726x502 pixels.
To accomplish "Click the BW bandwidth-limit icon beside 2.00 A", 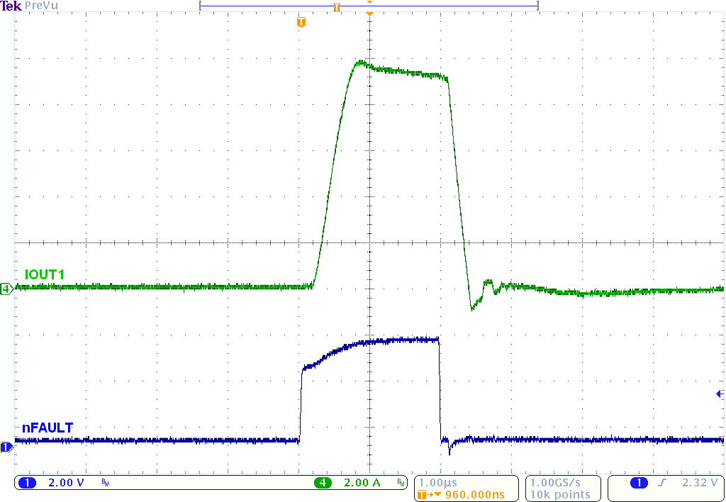I will click(401, 484).
